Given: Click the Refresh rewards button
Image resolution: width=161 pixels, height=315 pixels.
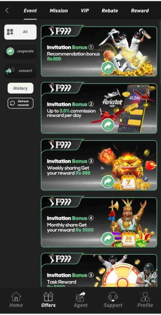Looking at the screenshot, I should tap(21, 103).
